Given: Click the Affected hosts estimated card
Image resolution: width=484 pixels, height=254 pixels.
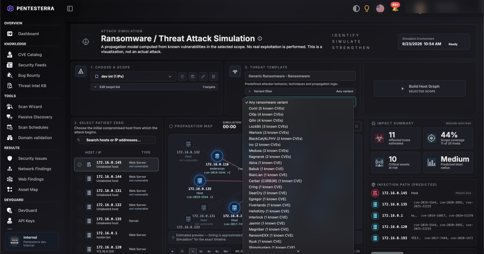Looking at the screenshot, I should (x=395, y=138).
